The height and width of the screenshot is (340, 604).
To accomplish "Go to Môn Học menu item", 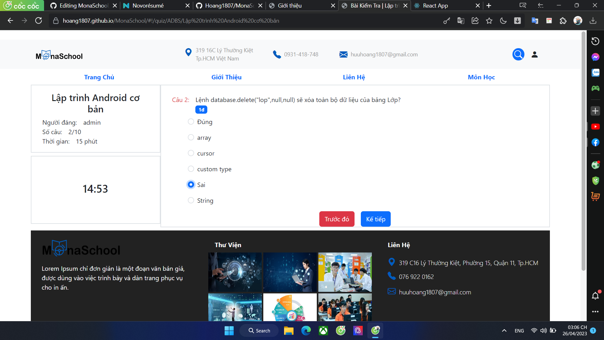I will [481, 77].
